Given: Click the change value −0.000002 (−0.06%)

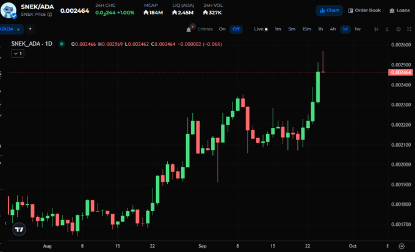Looking at the screenshot, I should (200, 44).
